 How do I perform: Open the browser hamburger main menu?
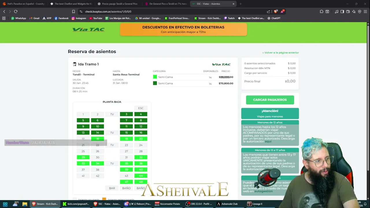click(366, 12)
